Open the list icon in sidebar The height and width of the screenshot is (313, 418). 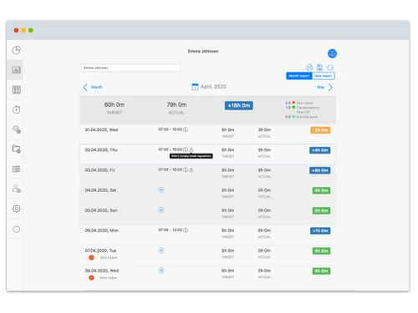click(17, 169)
